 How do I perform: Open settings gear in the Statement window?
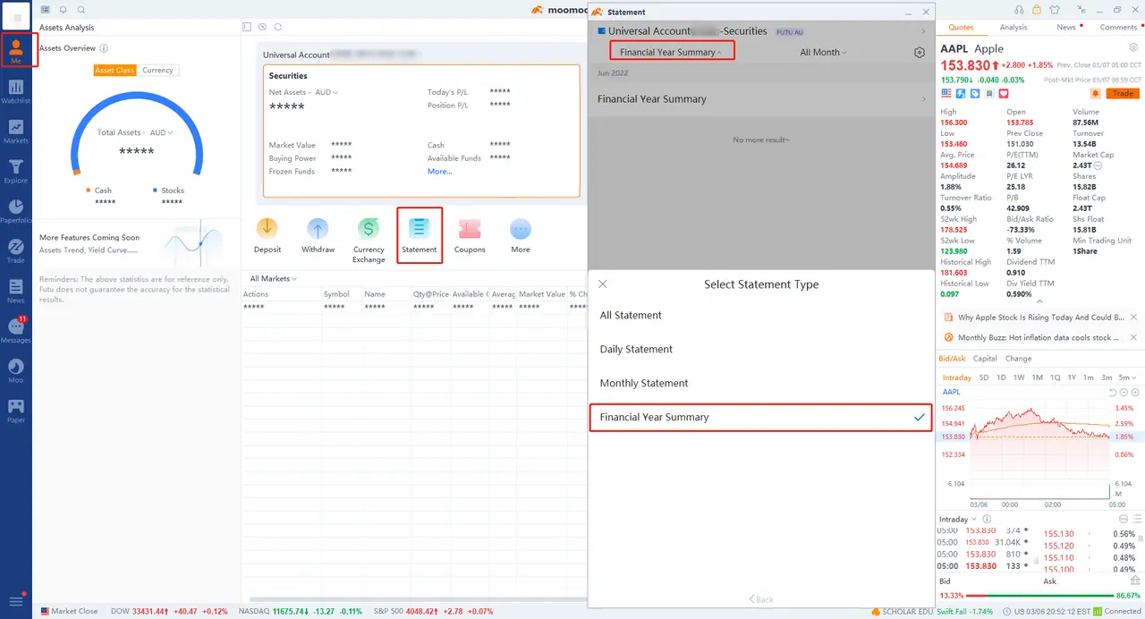pos(920,53)
